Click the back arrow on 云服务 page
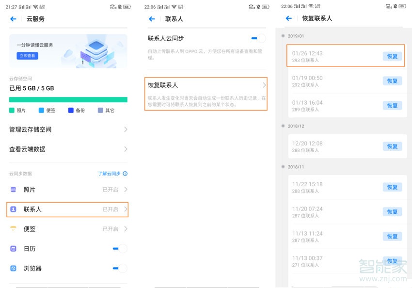This screenshot has height=288, width=412. (12, 19)
